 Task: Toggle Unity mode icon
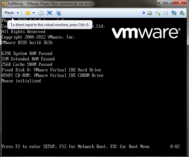(58, 13)
